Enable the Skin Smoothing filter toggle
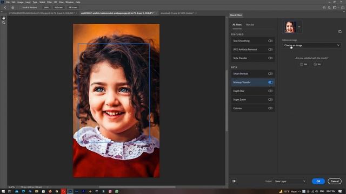This screenshot has width=346, height=194. [x=270, y=41]
